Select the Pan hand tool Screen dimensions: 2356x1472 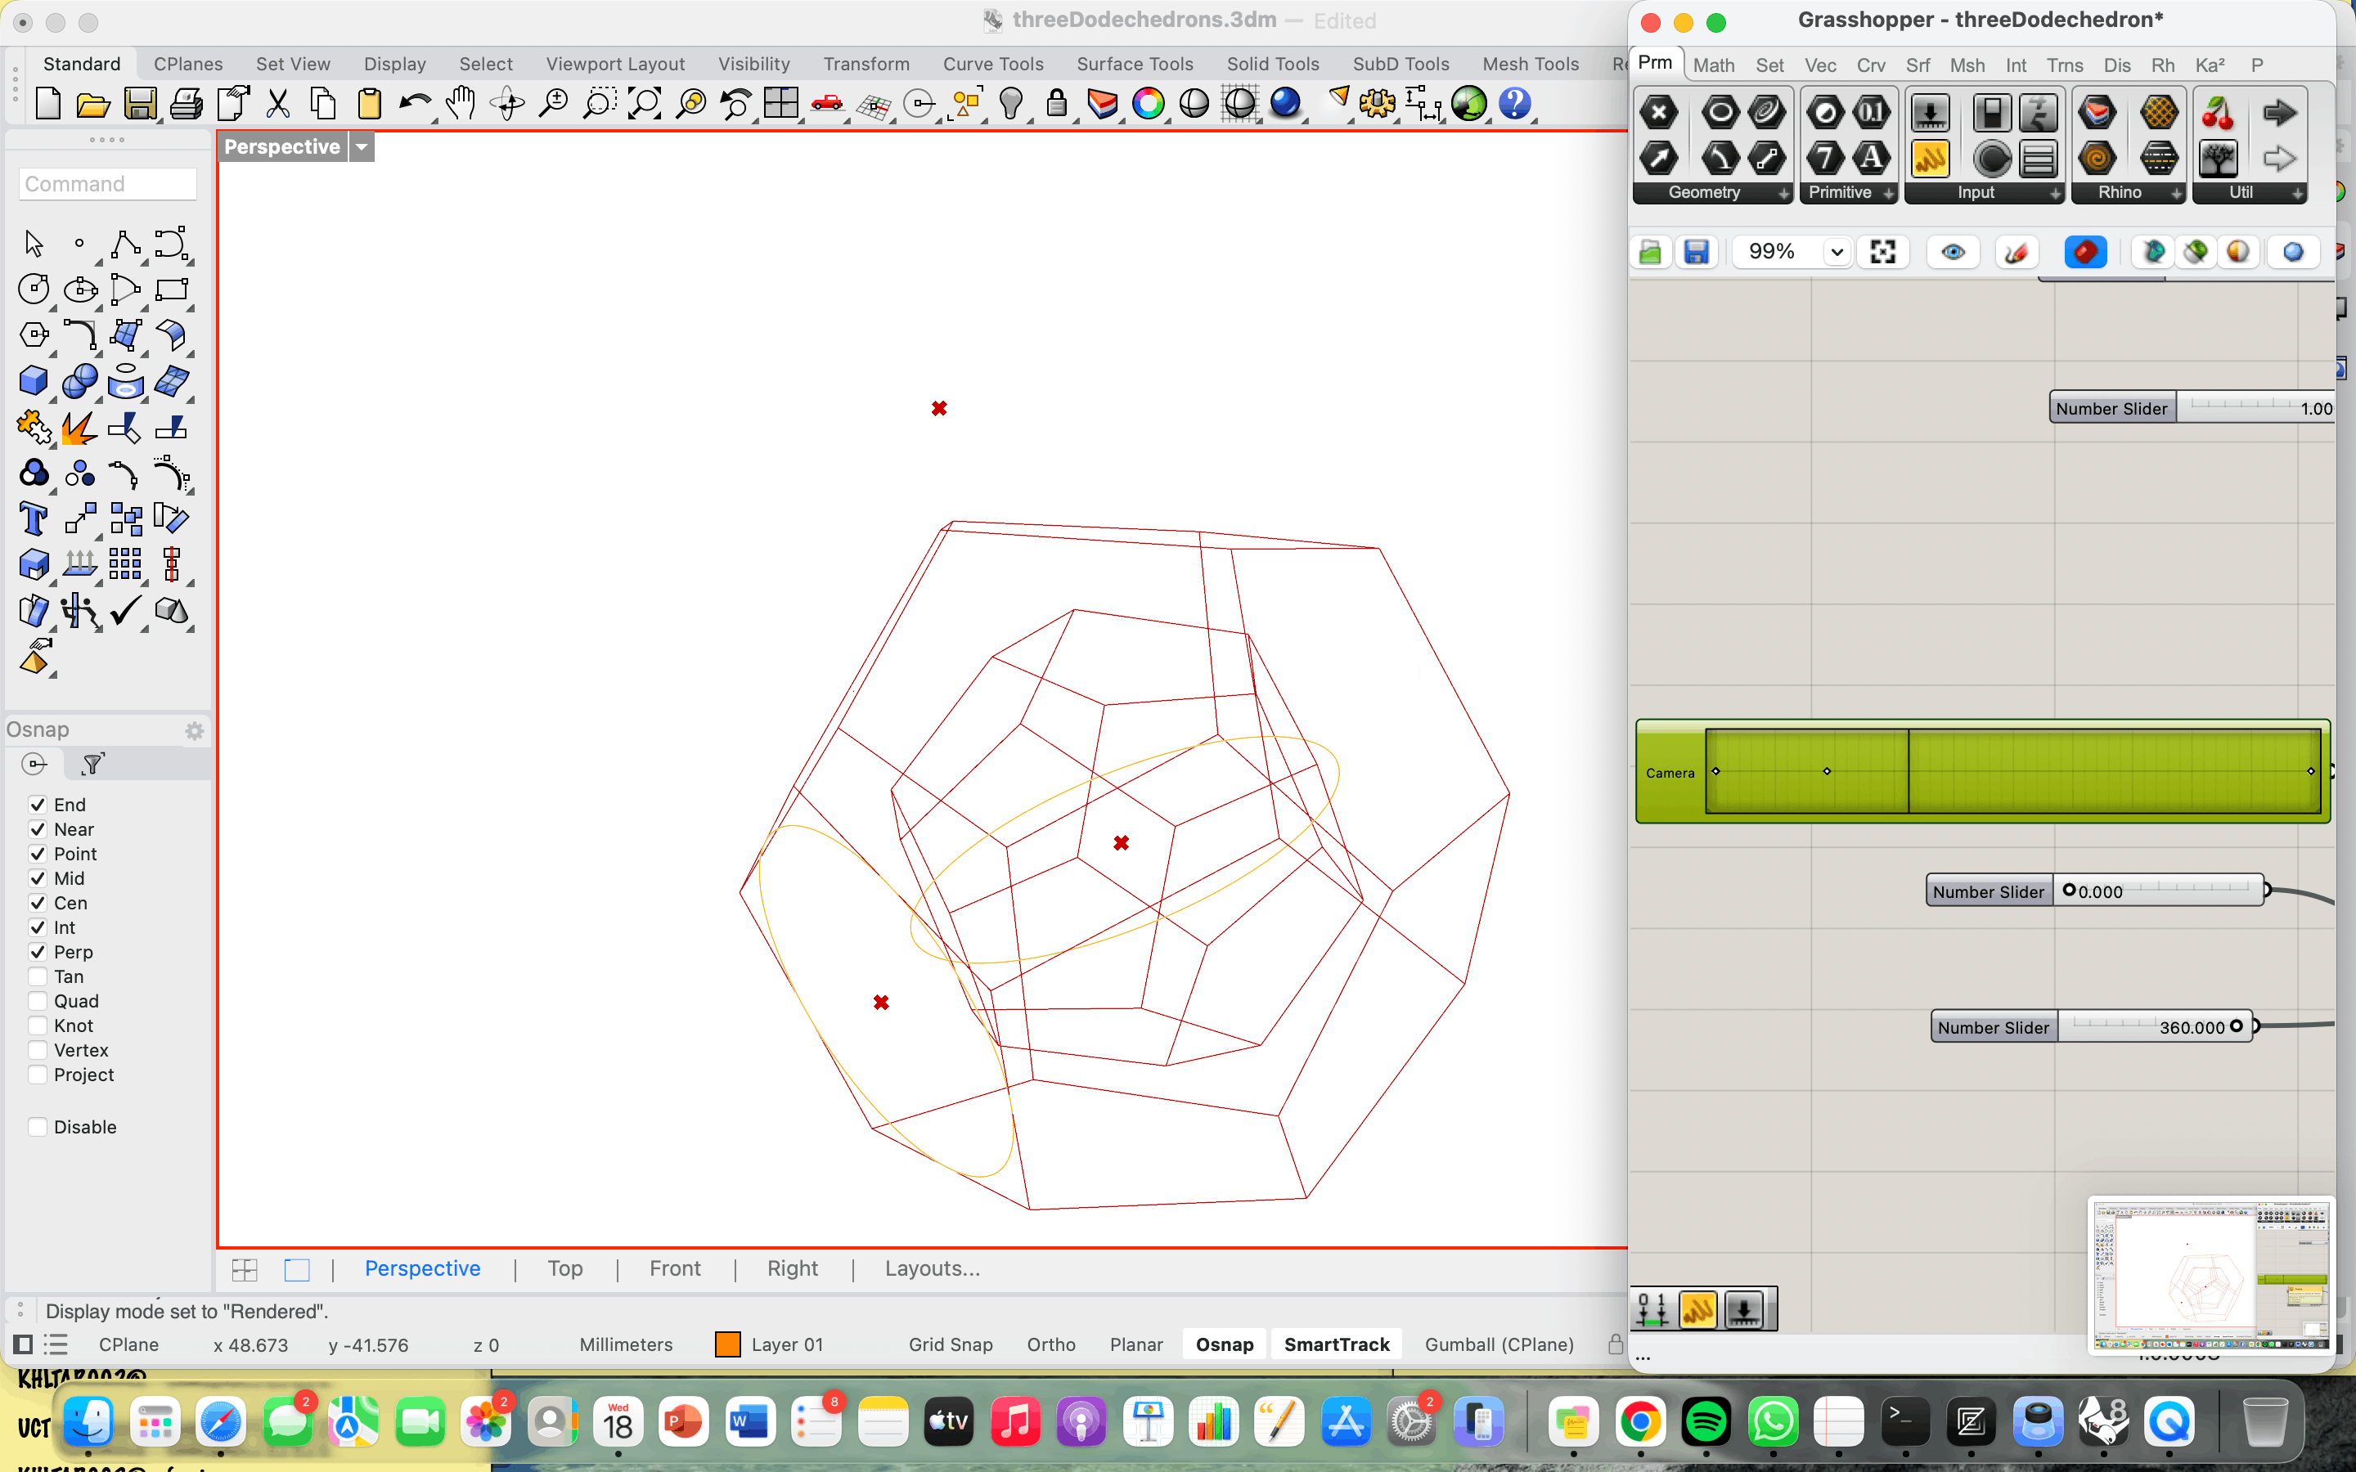pos(461,103)
